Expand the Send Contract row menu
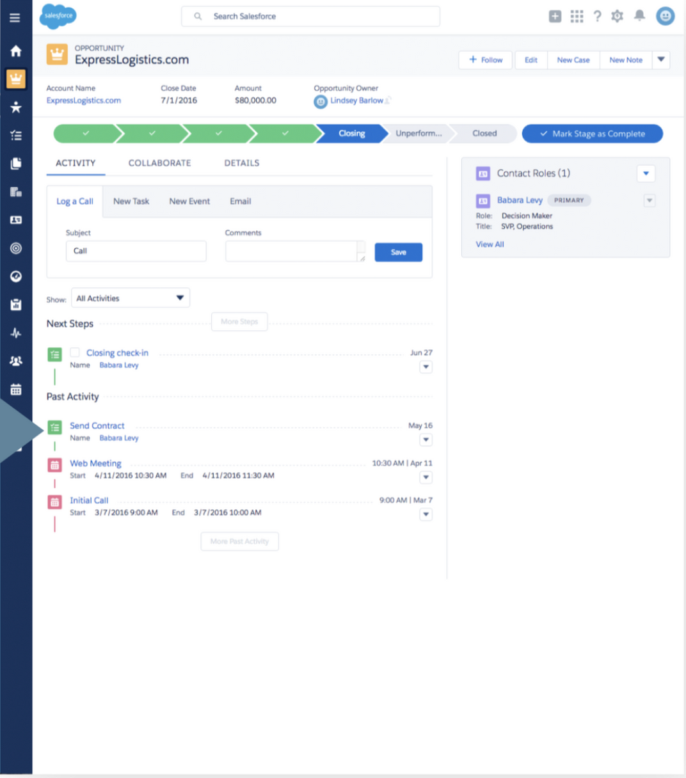Screen dimensions: 686x778 [x=426, y=440]
